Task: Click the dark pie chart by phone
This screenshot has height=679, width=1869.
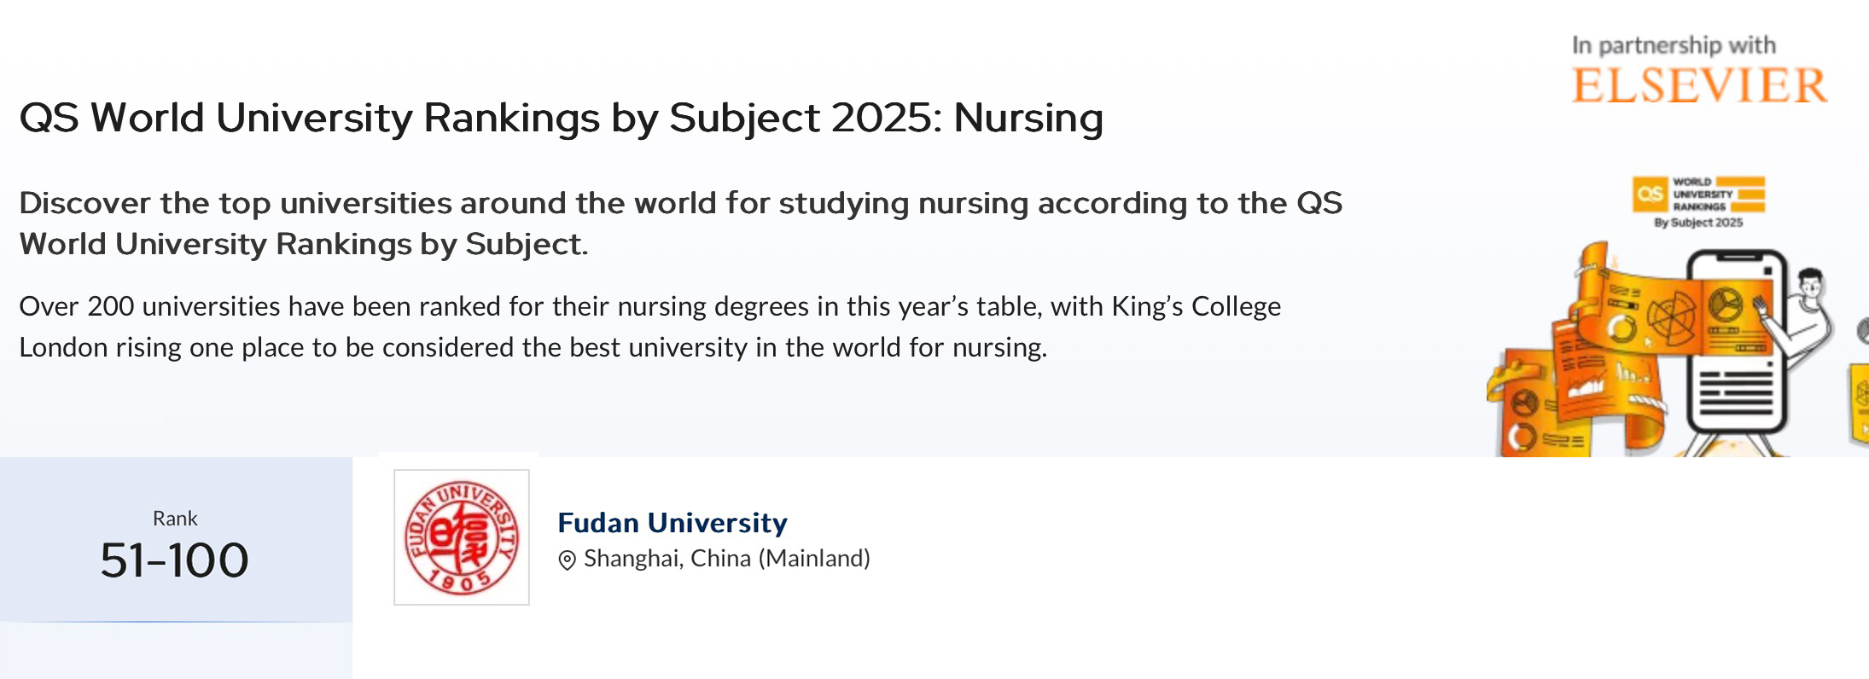Action: pyautogui.click(x=1725, y=305)
